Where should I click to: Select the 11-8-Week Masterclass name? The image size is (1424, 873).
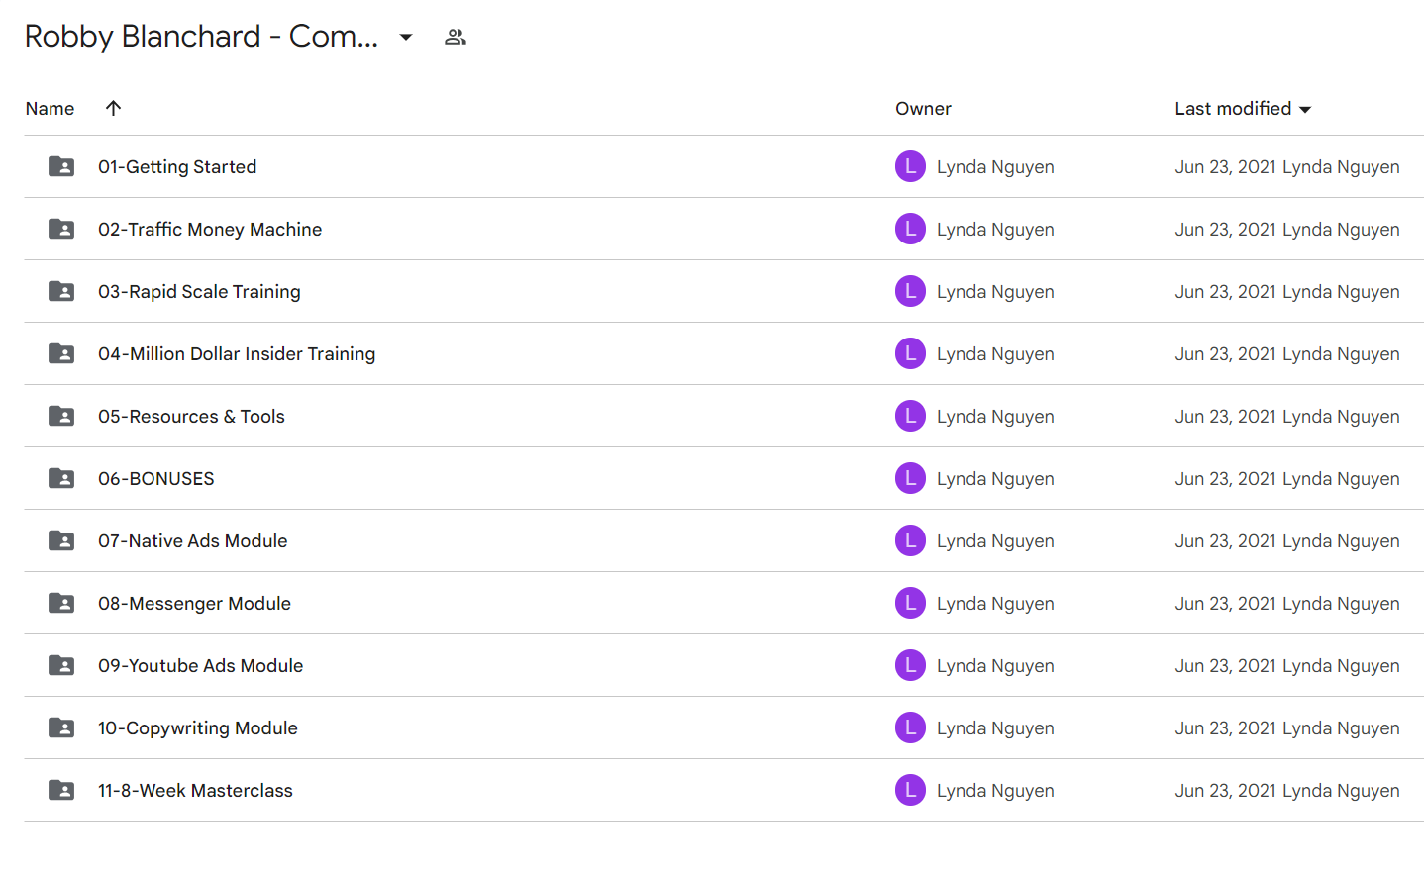tap(195, 791)
